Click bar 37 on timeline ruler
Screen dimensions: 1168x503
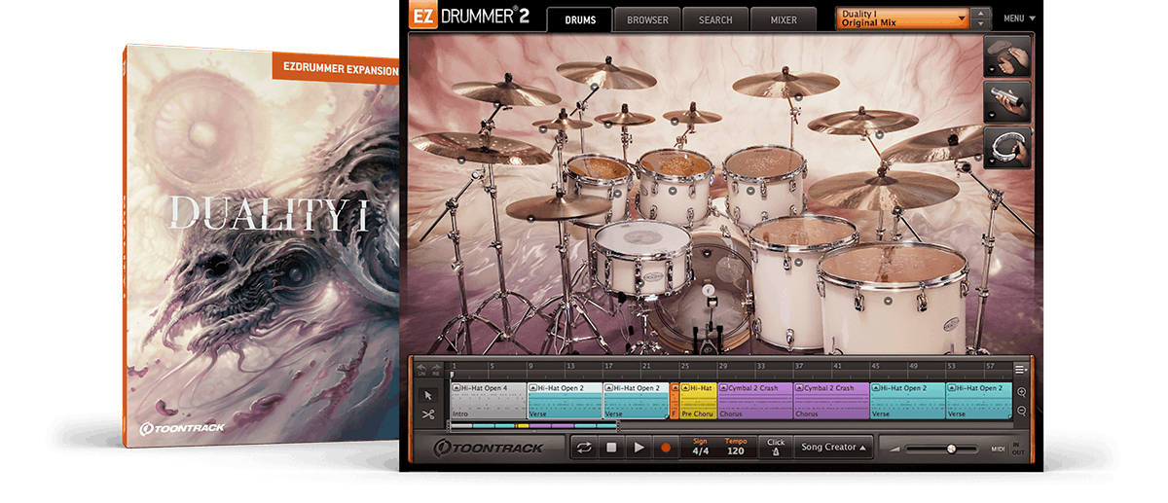[x=798, y=367]
